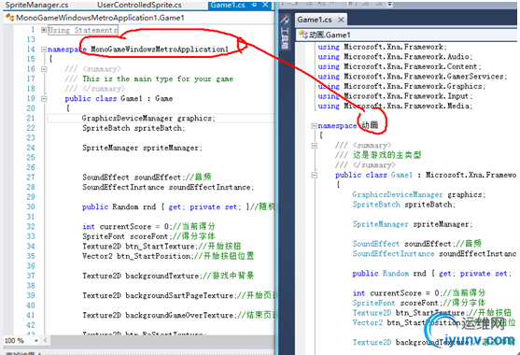Click the '这是游戏的主类型' comment
The image size is (520, 355).
tap(386, 155)
